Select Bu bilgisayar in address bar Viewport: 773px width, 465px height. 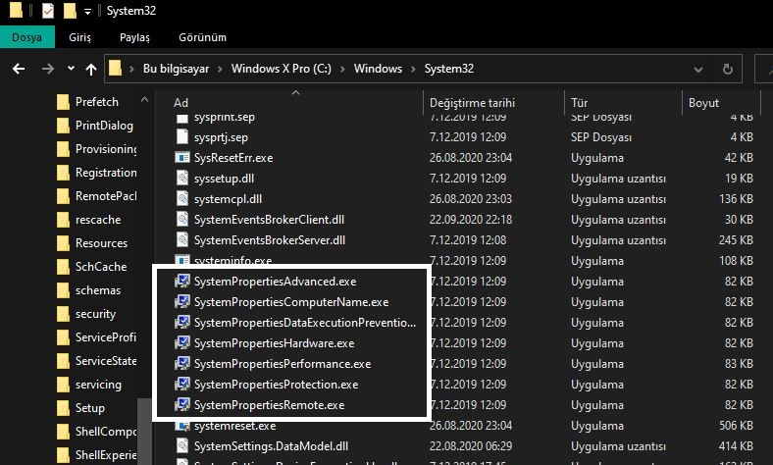coord(176,69)
